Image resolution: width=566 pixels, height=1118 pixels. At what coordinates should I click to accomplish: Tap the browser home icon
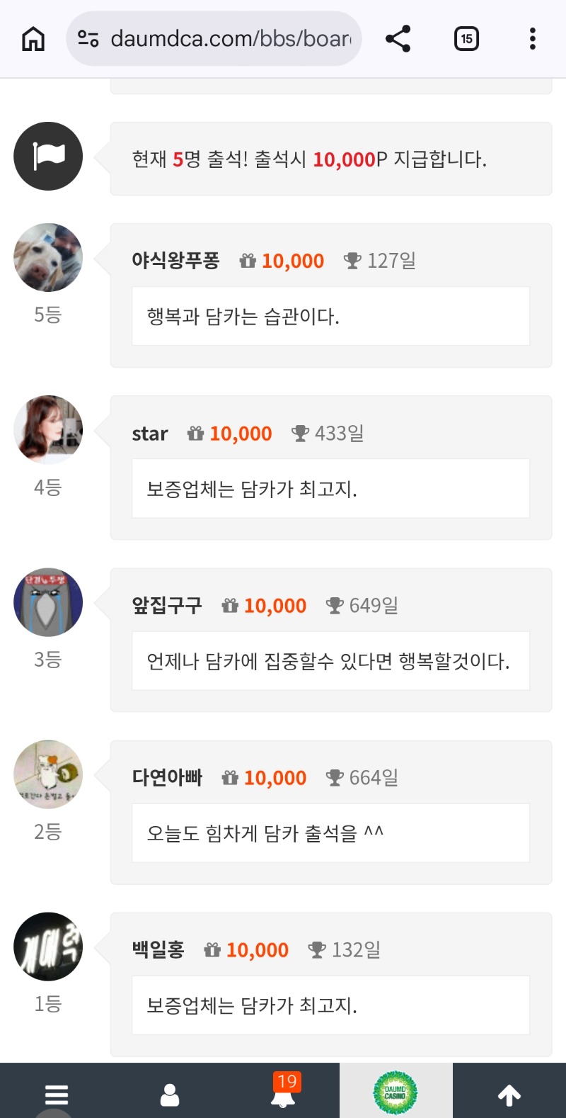pos(33,39)
